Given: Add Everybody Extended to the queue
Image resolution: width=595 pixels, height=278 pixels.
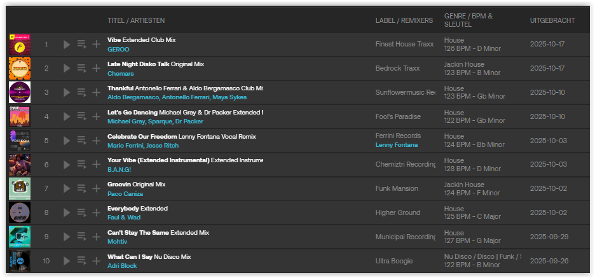Looking at the screenshot, I should point(81,212).
